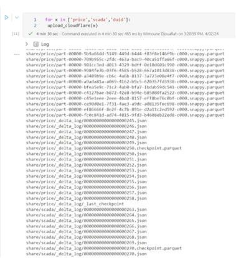Click price _delta_log 245.json line
Image resolution: width=236 pixels, height=258 pixels.
87,121
